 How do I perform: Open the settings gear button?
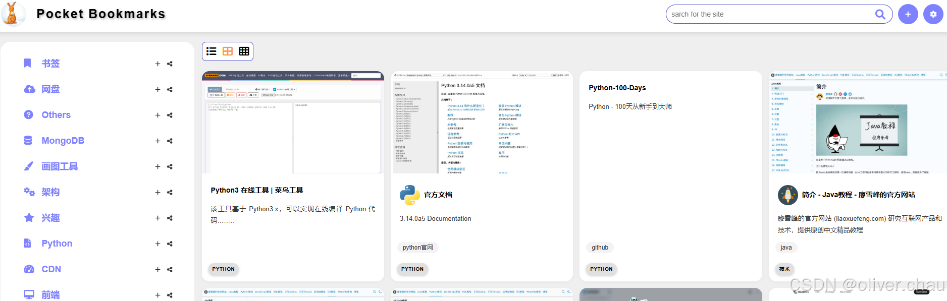[933, 14]
